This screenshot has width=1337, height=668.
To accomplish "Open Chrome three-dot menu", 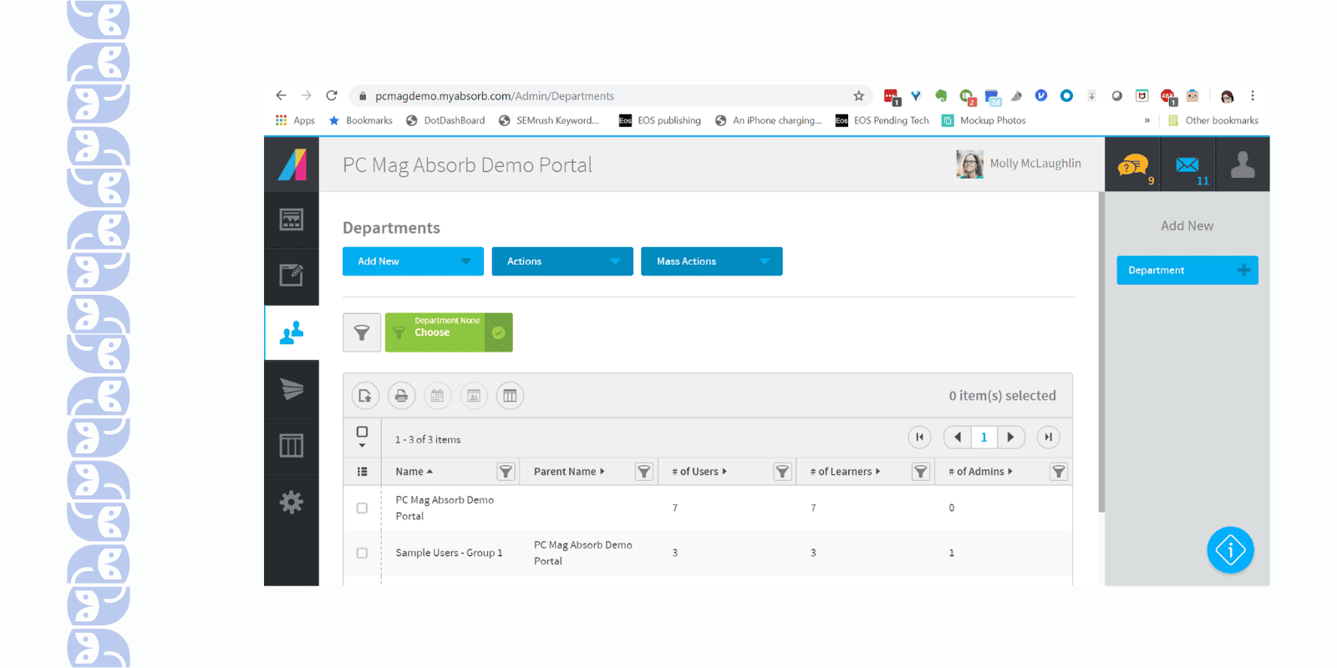I will click(x=1253, y=96).
